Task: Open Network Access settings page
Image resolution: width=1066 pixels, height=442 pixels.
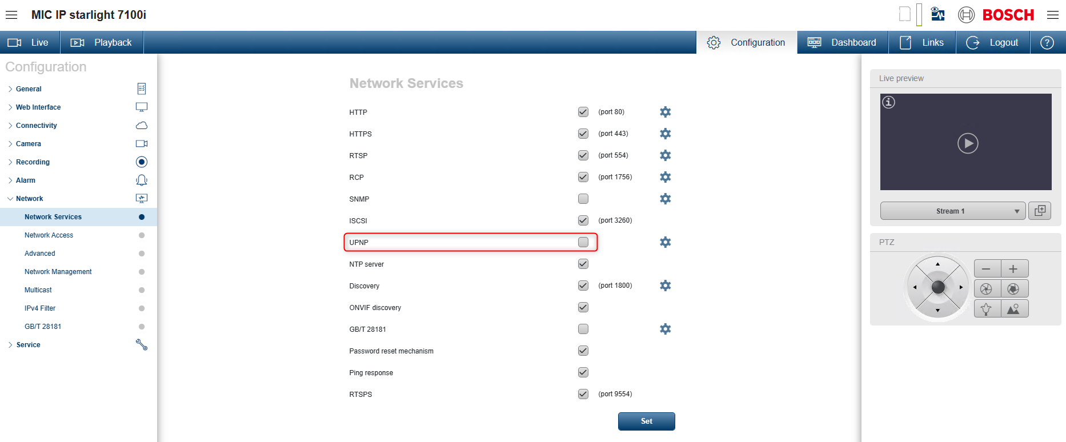Action: coord(49,235)
